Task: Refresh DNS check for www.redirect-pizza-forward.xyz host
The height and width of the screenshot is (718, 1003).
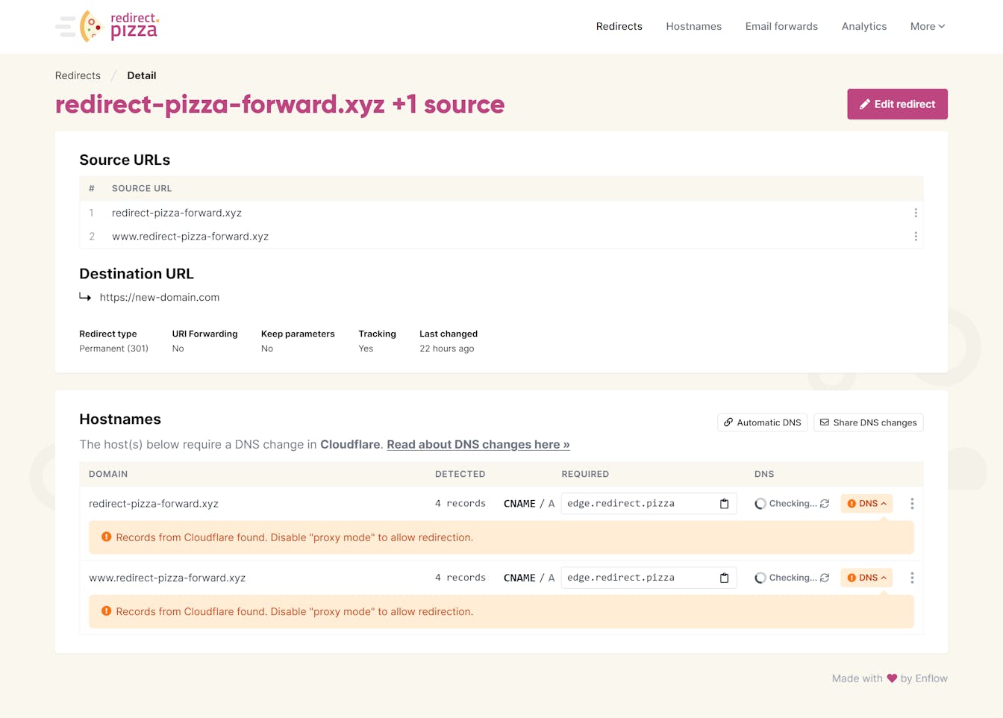Action: pos(825,578)
